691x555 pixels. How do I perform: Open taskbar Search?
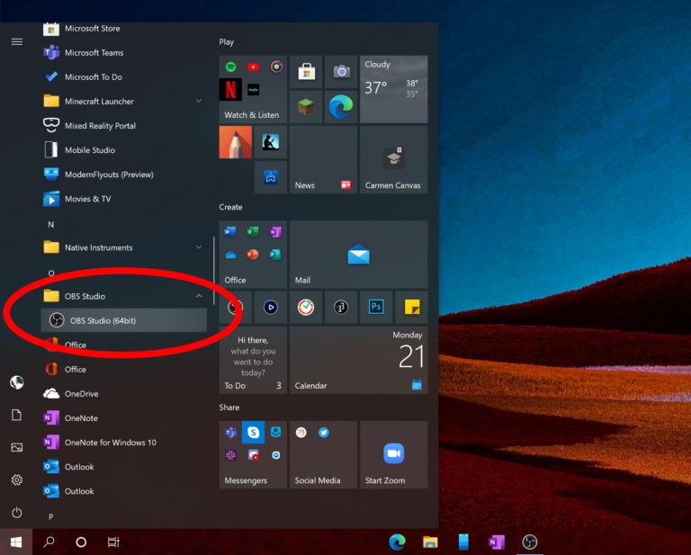click(x=49, y=542)
